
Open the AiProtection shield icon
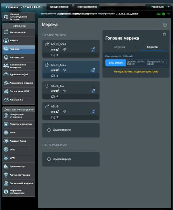6,57
